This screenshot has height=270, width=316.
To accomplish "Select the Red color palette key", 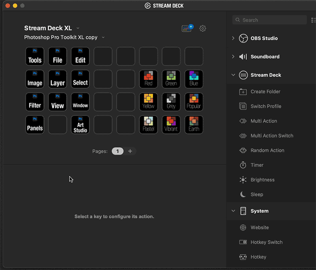I will point(149,79).
